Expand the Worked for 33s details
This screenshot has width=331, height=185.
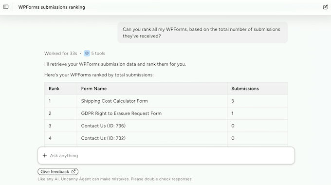(x=61, y=54)
